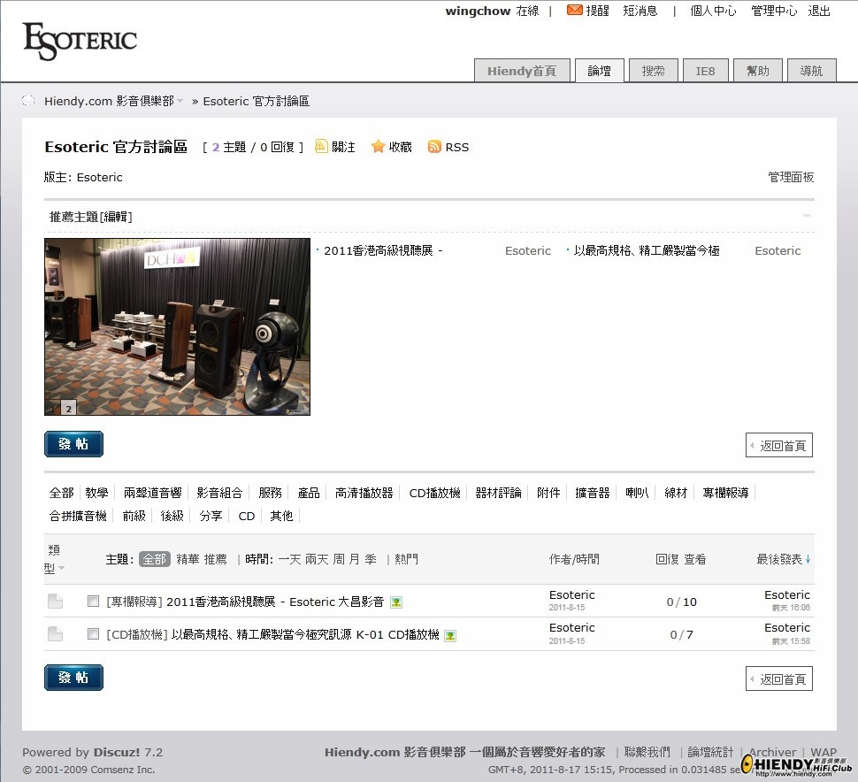
Task: Click the sort arrow next to 最後發表
Action: (x=808, y=559)
